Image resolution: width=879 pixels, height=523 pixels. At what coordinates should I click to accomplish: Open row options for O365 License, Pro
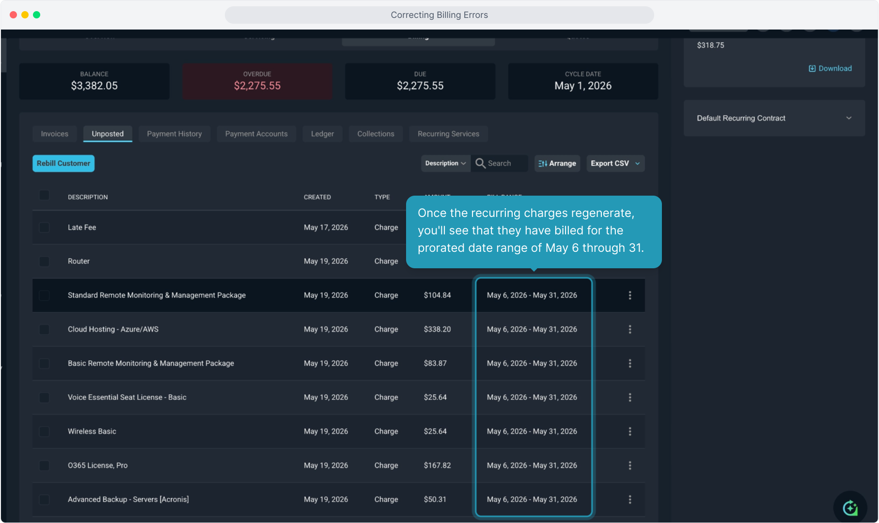(x=630, y=465)
